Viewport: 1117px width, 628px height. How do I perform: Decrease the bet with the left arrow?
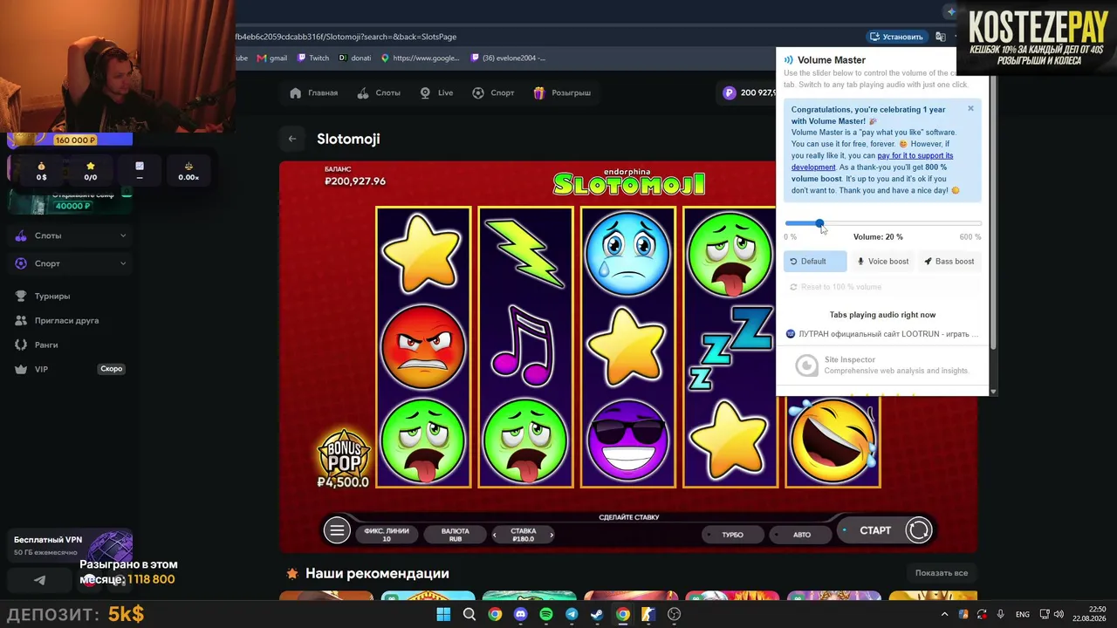click(x=496, y=534)
